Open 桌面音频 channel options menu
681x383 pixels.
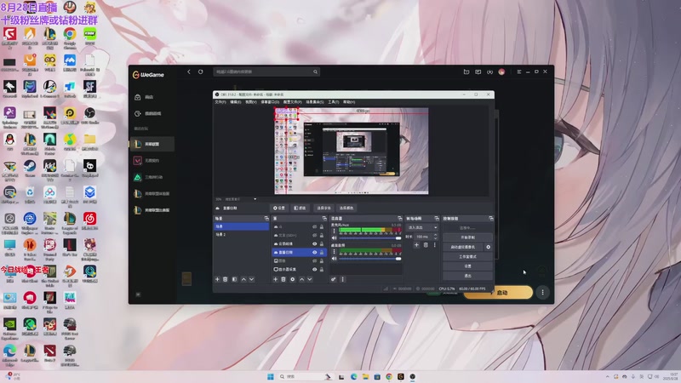point(334,251)
